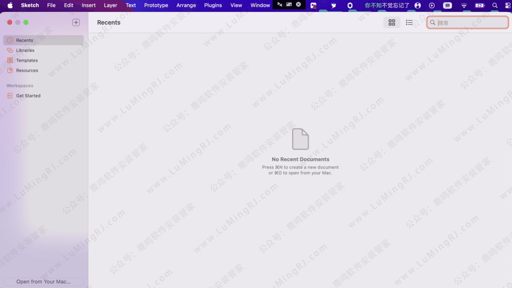The image size is (512, 288).
Task: Click the Resources sparkle icon
Action: 10,70
